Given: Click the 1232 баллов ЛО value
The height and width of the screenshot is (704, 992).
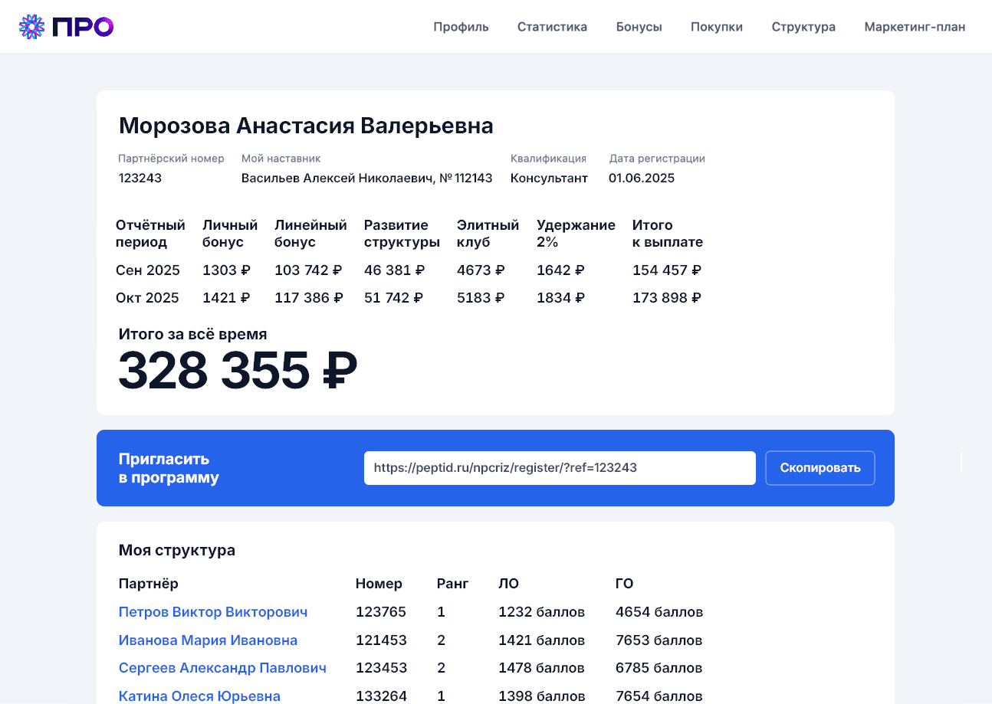Looking at the screenshot, I should point(541,612).
